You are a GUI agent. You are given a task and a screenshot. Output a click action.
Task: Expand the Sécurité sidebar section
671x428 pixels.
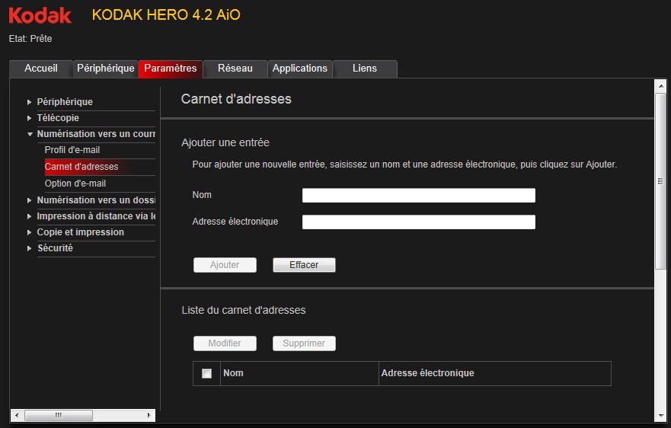click(x=55, y=248)
